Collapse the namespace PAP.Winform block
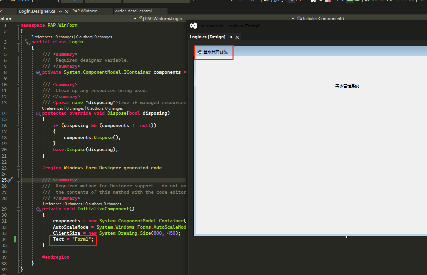Image resolution: width=427 pixels, height=275 pixels. [x=18, y=25]
